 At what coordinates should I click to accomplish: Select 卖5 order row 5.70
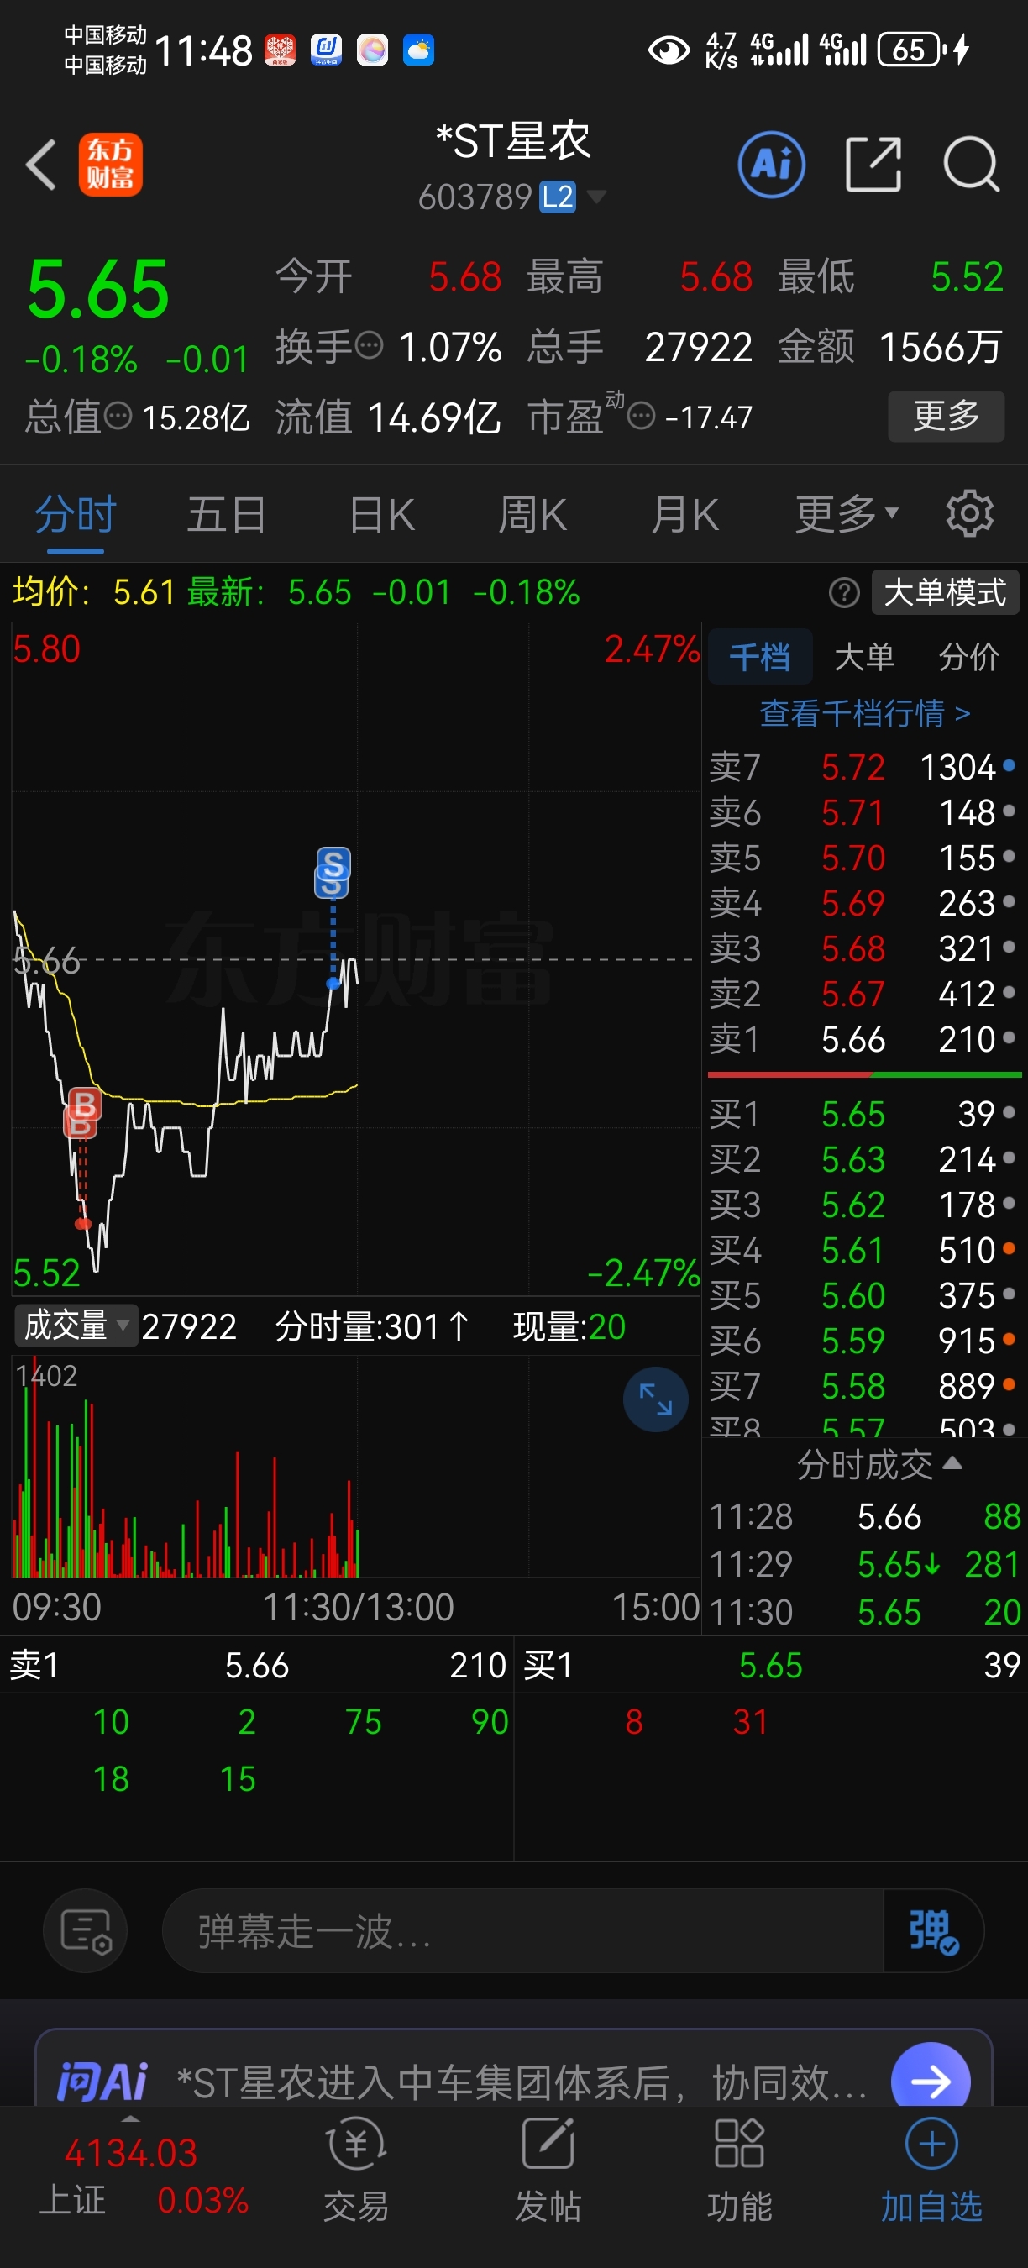[x=863, y=858]
